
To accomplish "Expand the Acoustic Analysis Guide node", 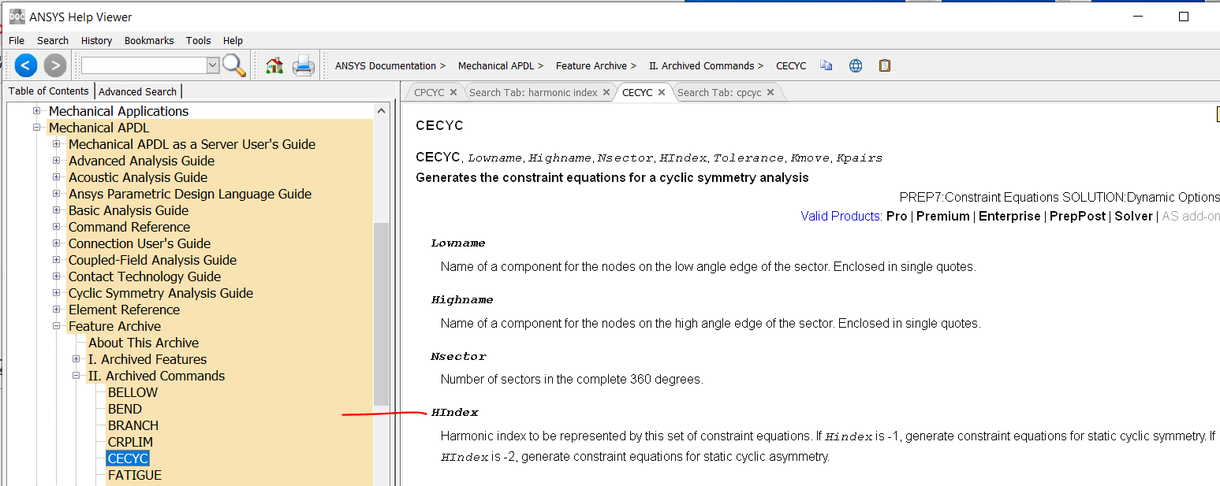I will point(56,177).
